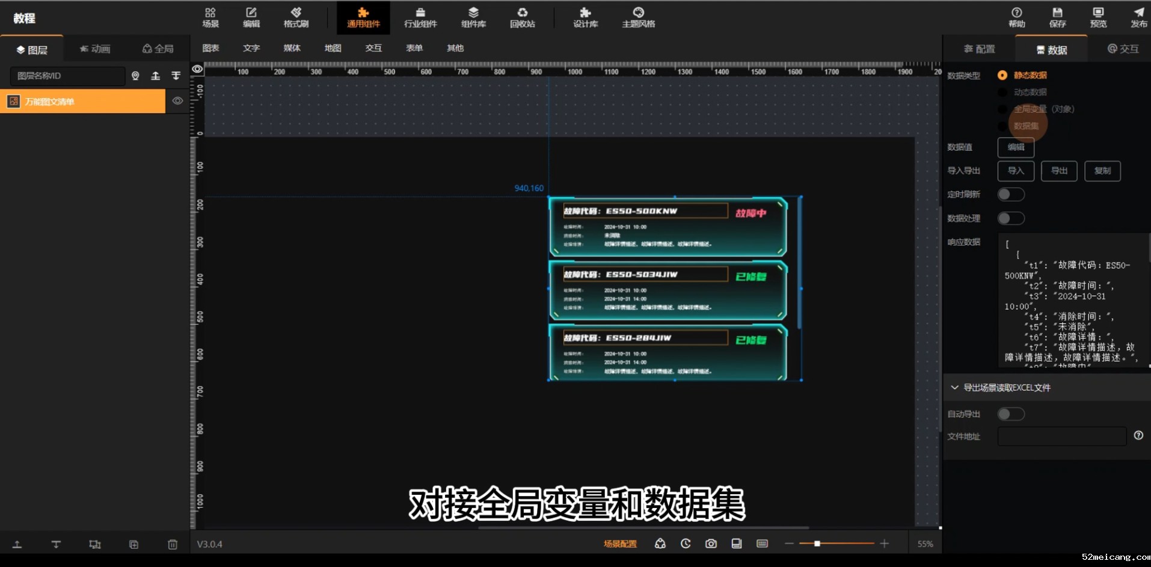
Task: Expand the 地图 component category
Action: click(333, 48)
